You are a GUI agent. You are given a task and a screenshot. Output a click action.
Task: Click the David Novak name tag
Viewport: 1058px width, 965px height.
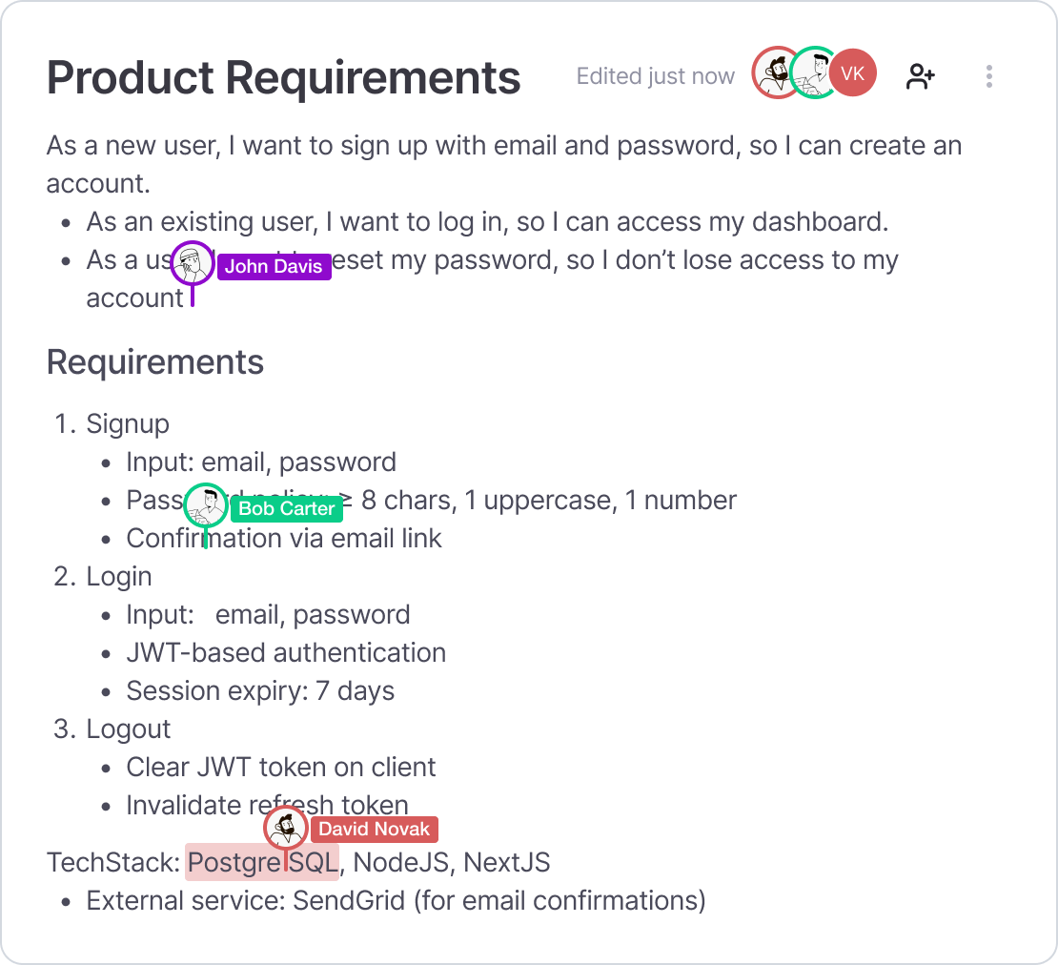point(374,830)
